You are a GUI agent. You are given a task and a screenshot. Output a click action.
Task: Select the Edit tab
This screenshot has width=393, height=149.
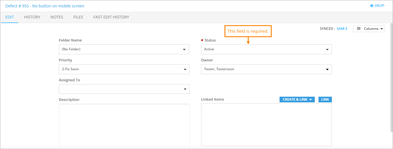tap(10, 17)
